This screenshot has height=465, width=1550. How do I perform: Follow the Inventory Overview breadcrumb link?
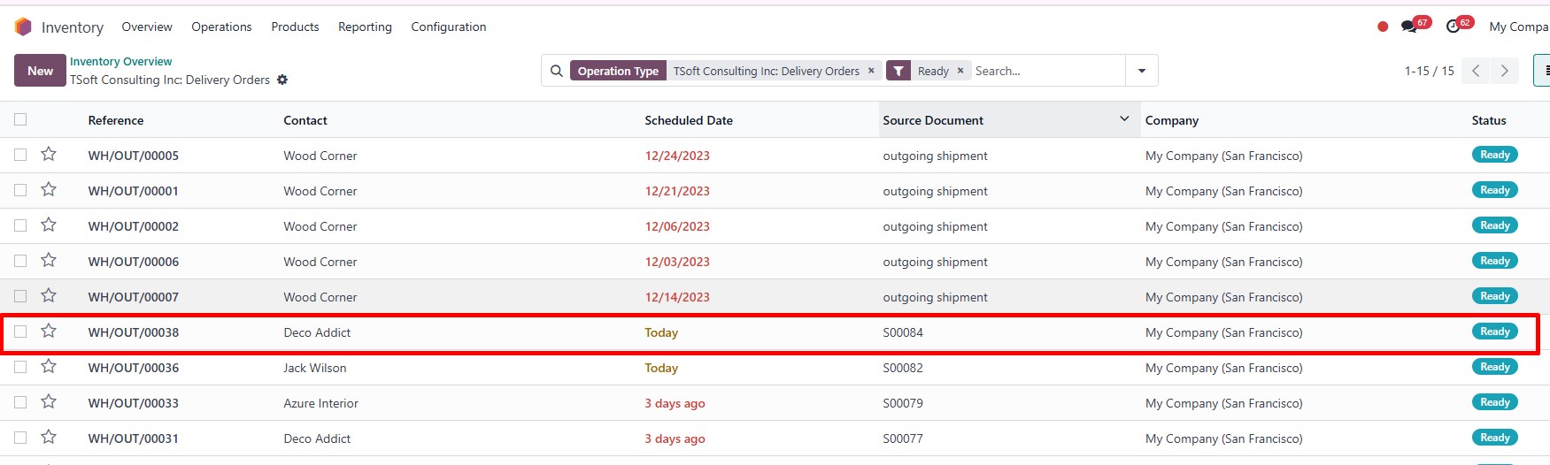tap(121, 61)
